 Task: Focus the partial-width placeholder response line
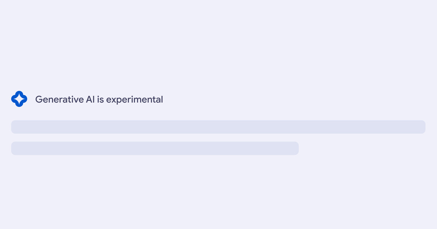tap(155, 148)
